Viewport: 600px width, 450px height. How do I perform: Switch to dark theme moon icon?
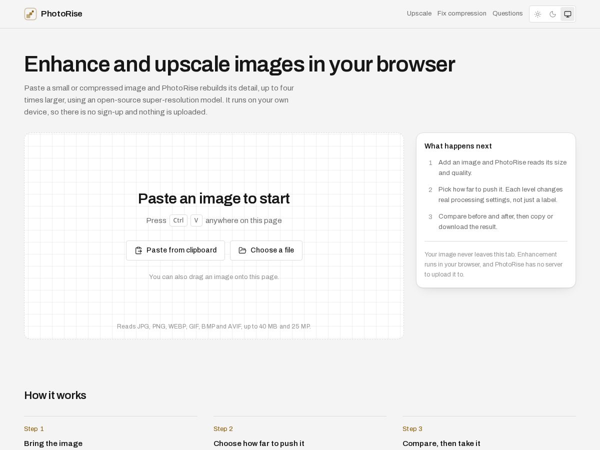552,14
